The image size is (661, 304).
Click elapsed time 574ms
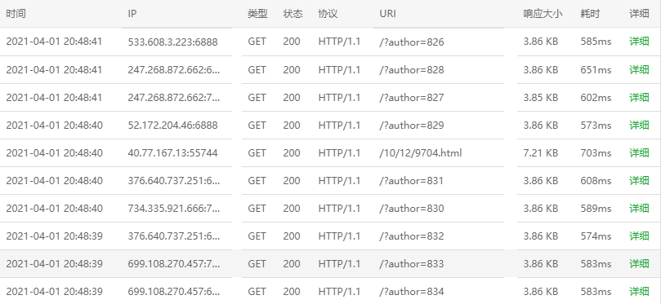coord(596,236)
